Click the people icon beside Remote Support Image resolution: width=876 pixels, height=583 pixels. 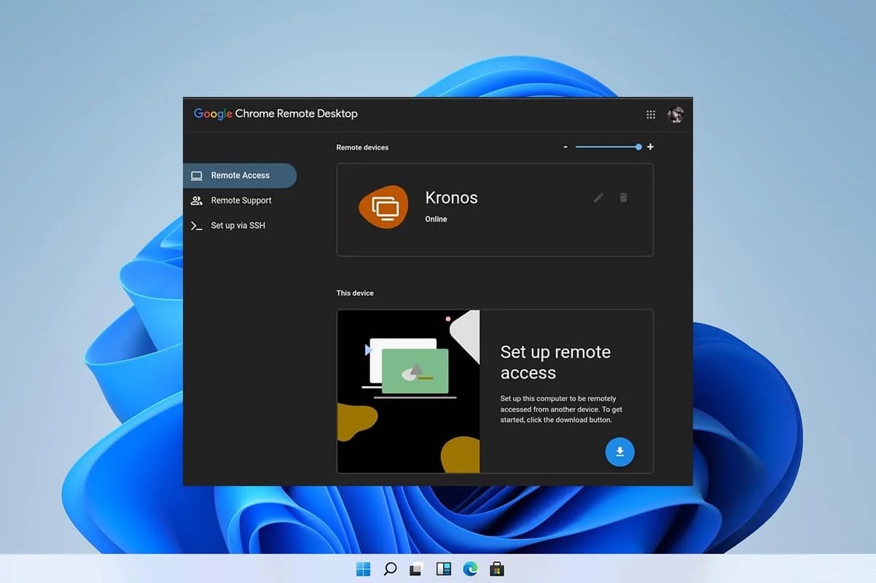pos(195,200)
